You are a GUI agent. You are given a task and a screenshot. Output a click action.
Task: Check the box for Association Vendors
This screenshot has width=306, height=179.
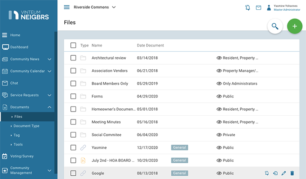coord(73,71)
